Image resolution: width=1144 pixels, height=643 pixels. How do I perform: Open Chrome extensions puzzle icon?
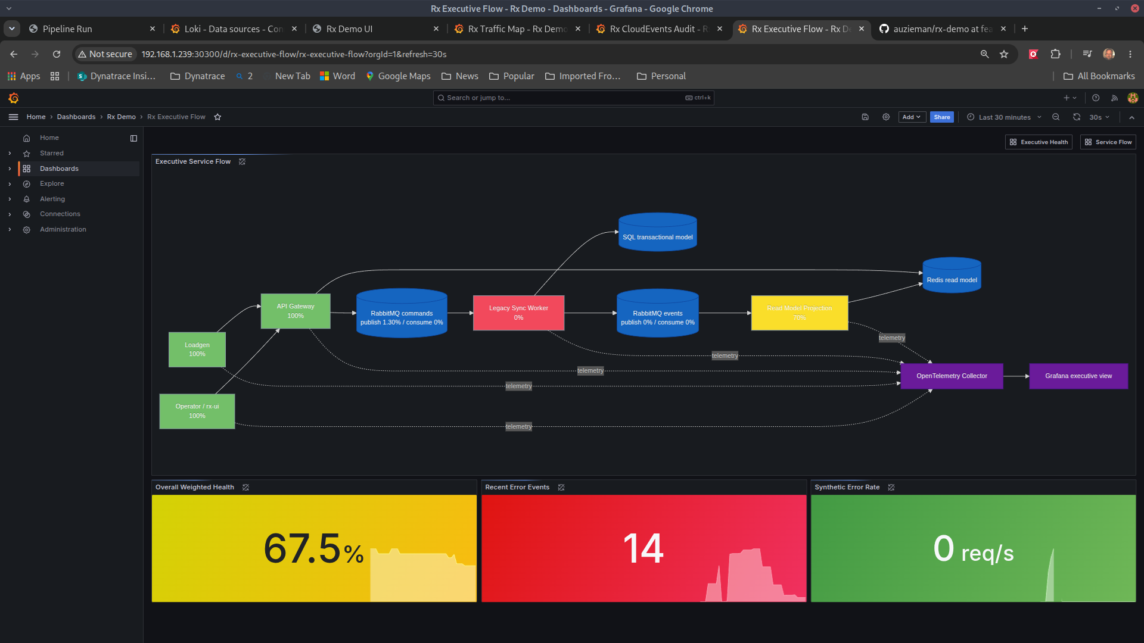click(1055, 54)
